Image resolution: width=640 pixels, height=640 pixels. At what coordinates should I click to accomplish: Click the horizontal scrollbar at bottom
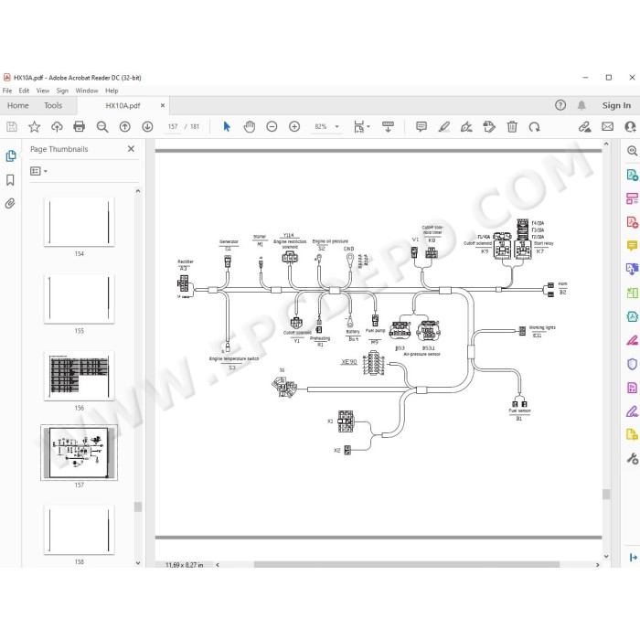[407, 564]
